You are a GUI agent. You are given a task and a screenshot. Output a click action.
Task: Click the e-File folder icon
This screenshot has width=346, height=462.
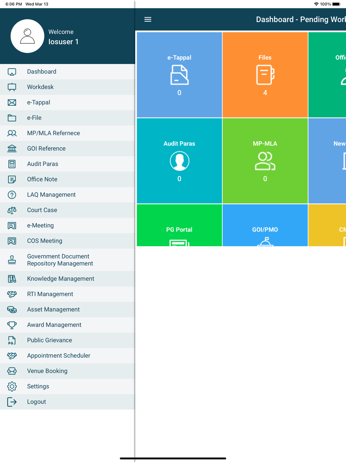coord(12,118)
